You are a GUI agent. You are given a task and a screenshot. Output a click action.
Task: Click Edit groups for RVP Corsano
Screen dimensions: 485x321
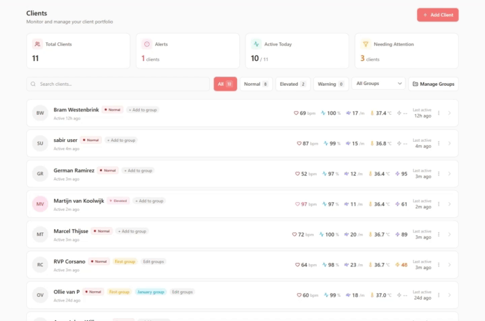[x=153, y=262]
